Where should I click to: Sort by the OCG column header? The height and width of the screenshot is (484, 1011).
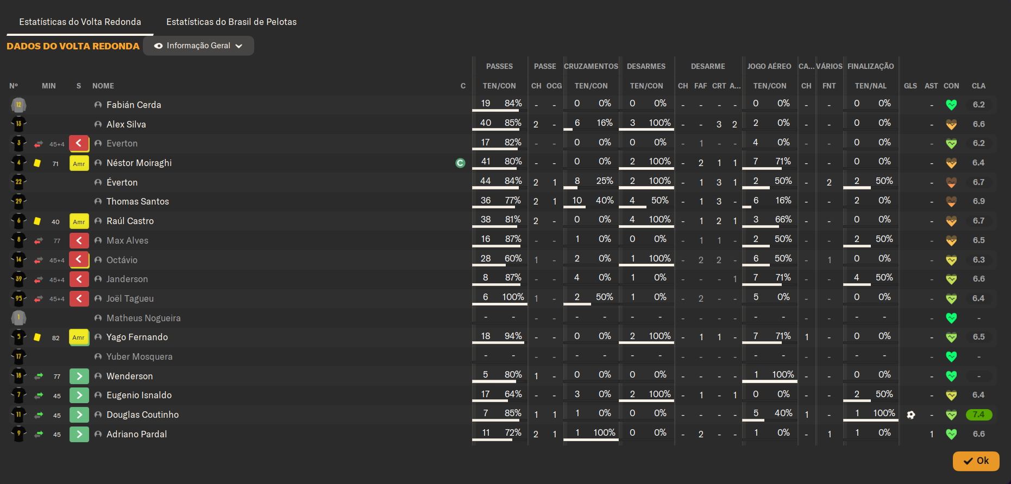point(554,86)
